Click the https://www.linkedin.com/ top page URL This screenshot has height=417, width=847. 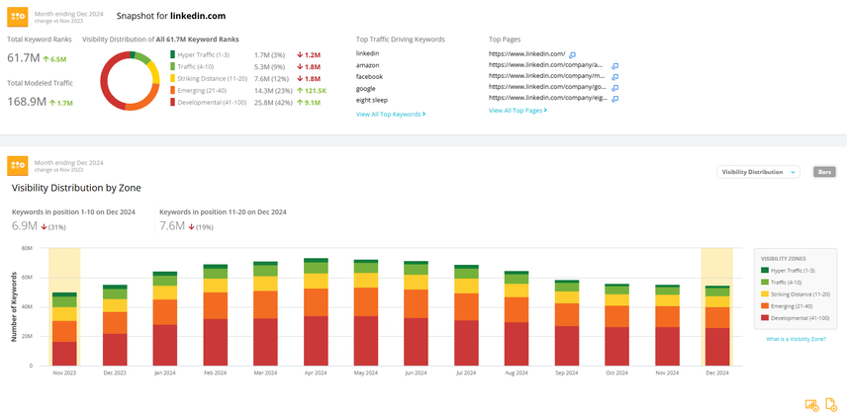526,54
